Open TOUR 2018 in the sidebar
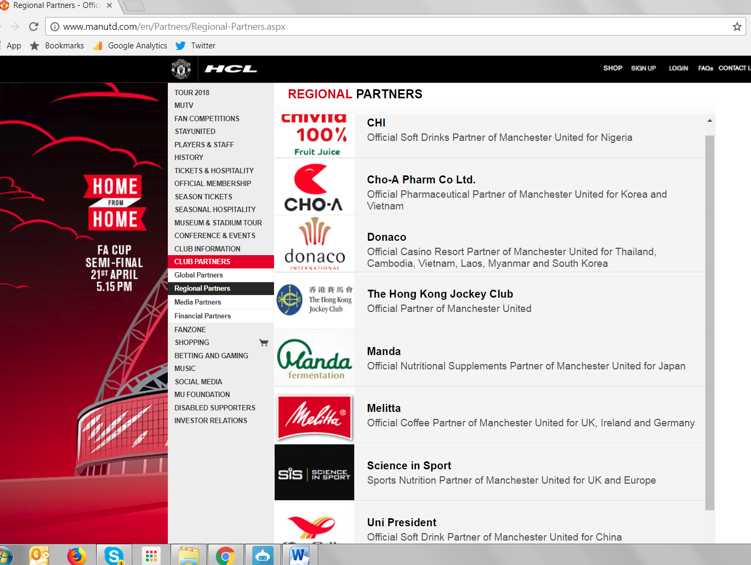The width and height of the screenshot is (751, 565). click(192, 92)
